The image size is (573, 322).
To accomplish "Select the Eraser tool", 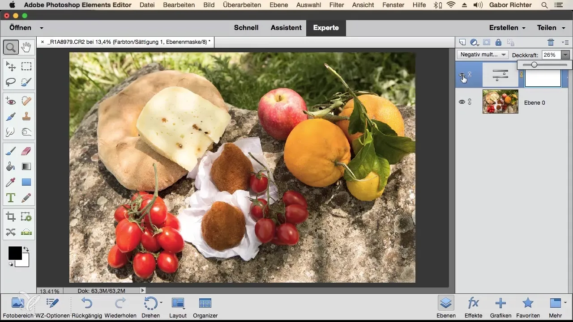I will tap(26, 151).
